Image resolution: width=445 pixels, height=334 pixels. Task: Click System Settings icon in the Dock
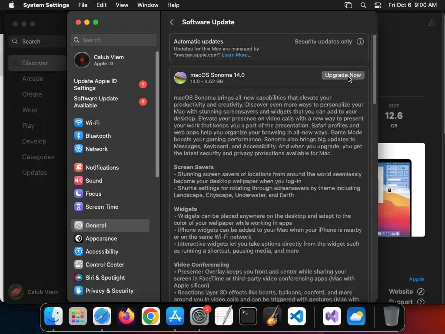199,316
